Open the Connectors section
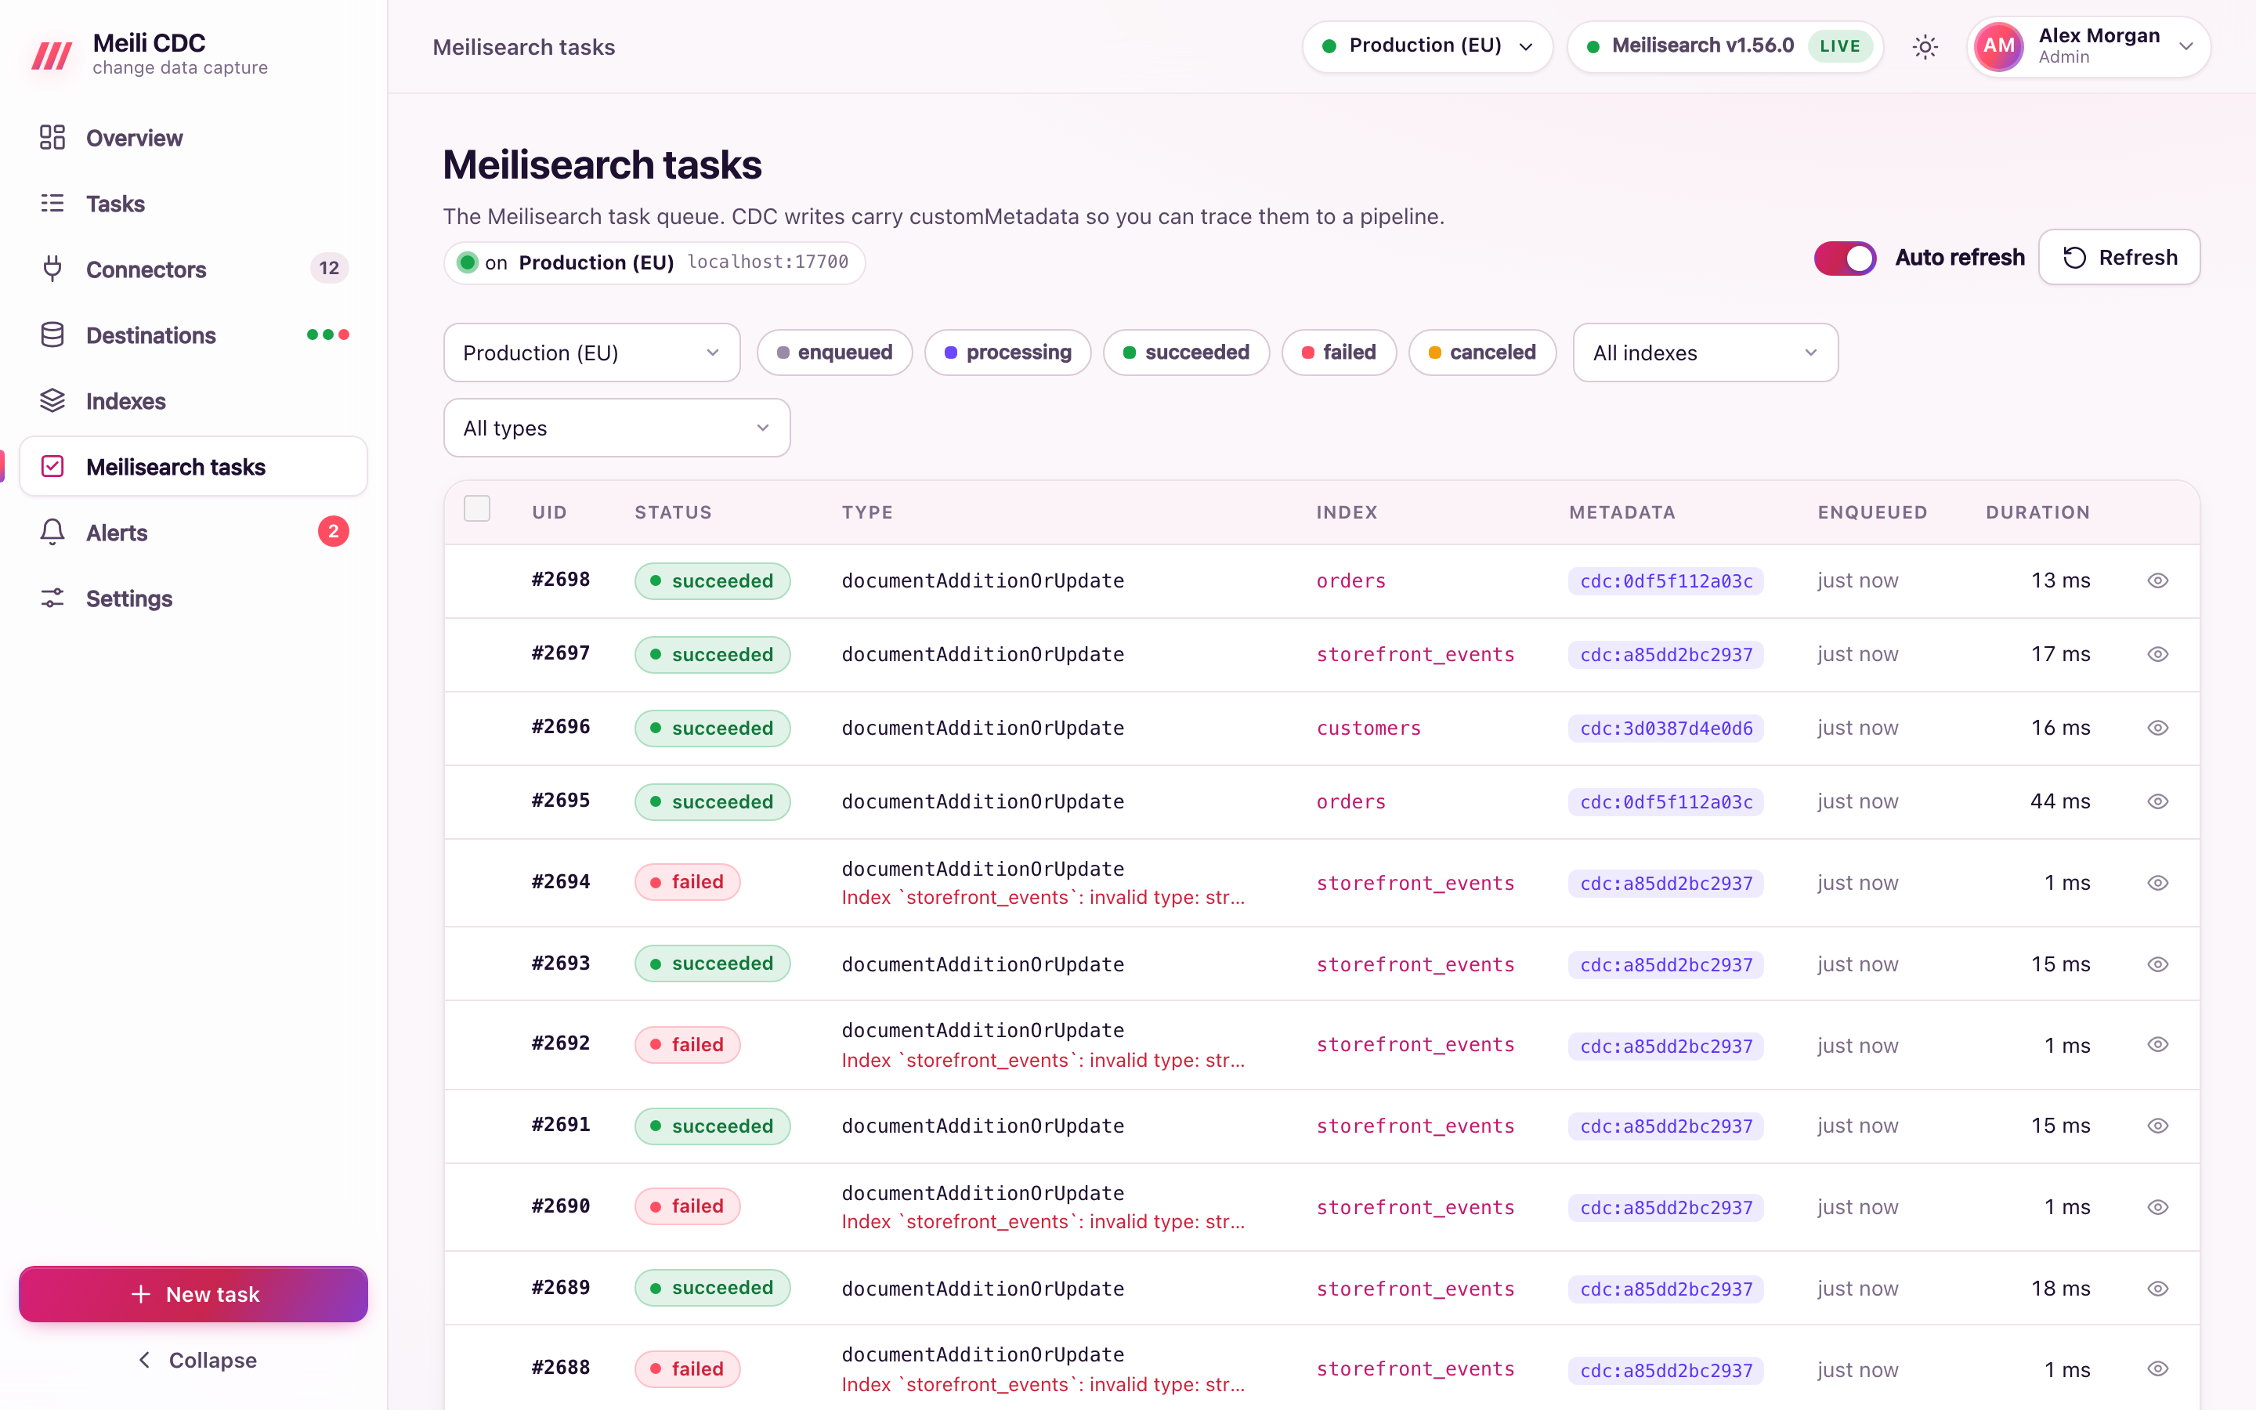The width and height of the screenshot is (2256, 1410). click(x=193, y=269)
